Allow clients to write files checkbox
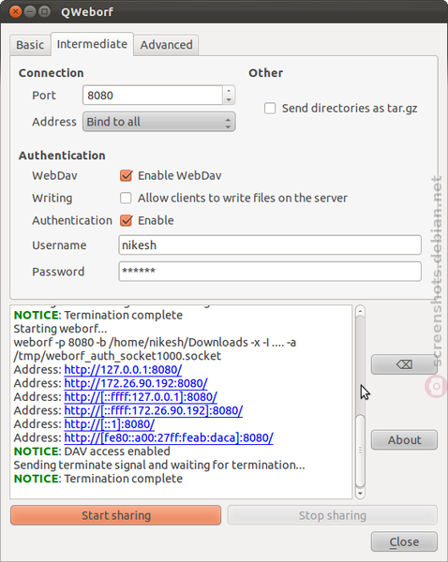 [126, 198]
